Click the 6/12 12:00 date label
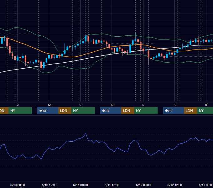This screenshot has height=188, width=213. pyautogui.click(x=175, y=185)
